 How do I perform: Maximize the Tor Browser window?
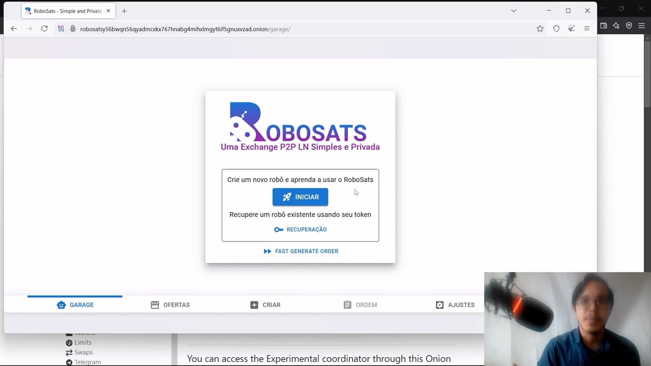point(568,11)
